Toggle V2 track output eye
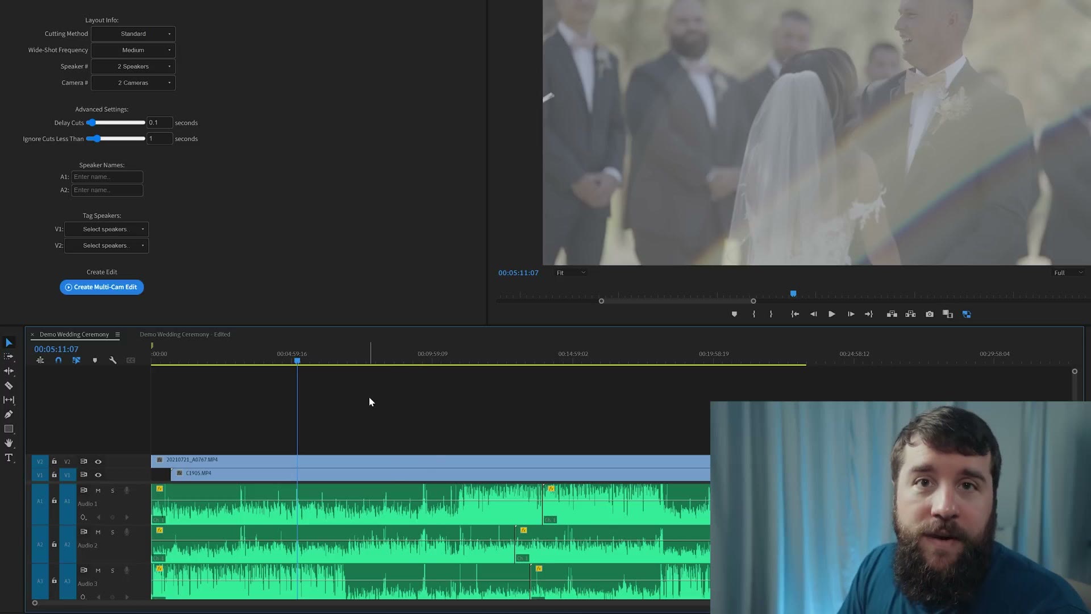This screenshot has height=614, width=1091. [x=98, y=462]
